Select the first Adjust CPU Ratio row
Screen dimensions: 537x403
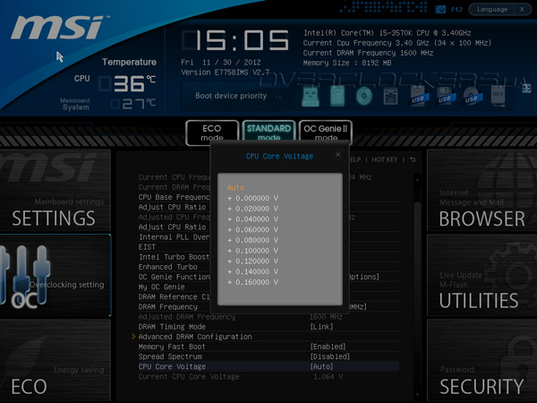click(172, 208)
